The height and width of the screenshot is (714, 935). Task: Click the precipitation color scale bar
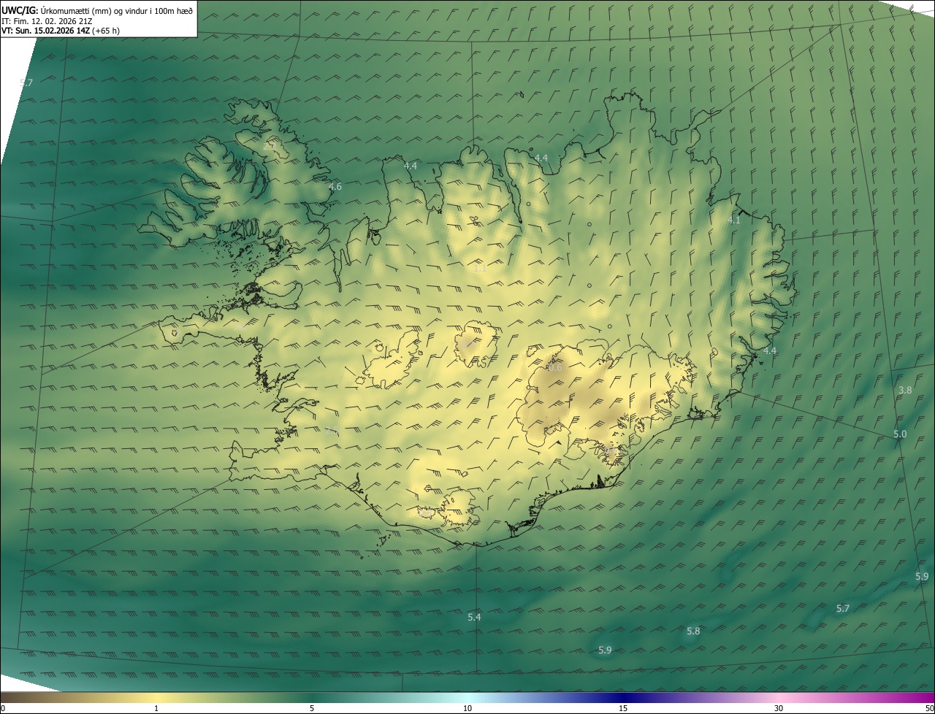(x=467, y=697)
